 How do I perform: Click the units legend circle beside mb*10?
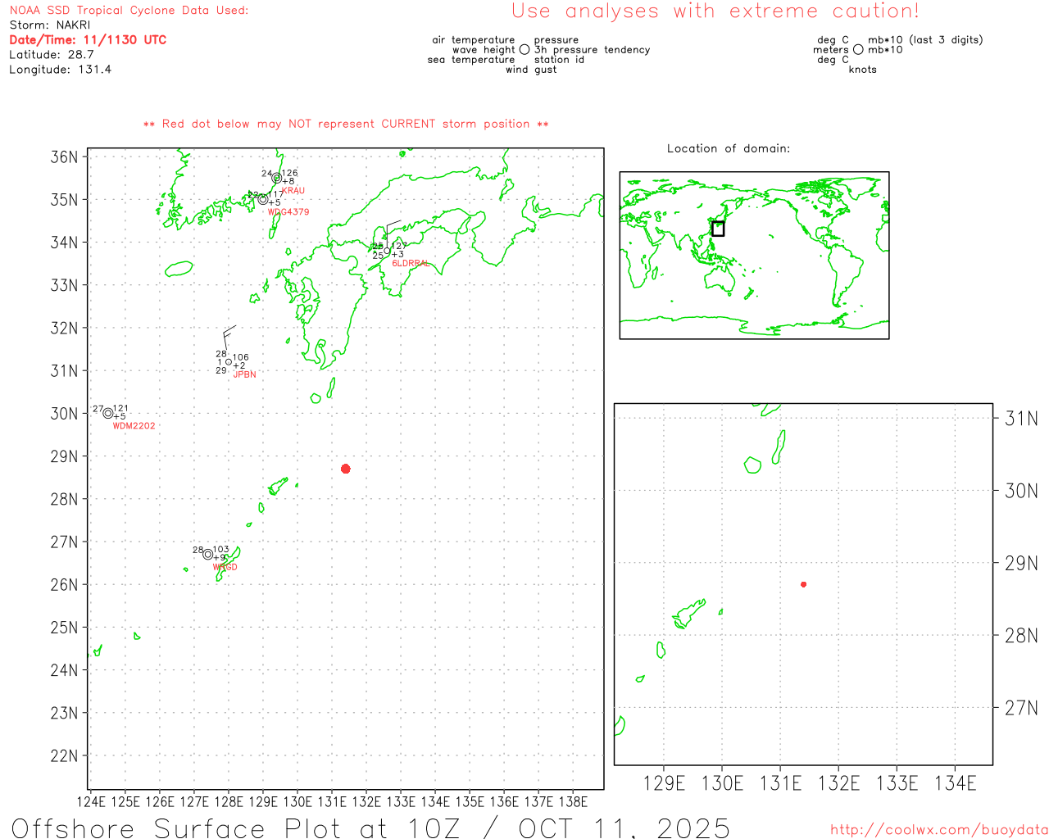(858, 50)
